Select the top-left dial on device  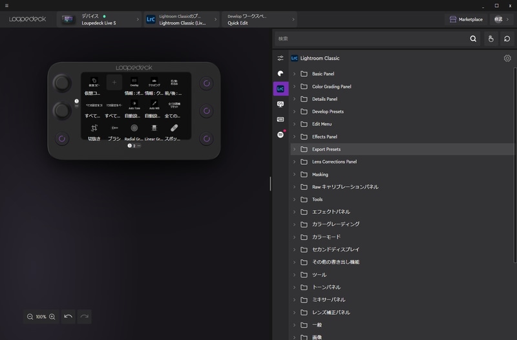[62, 83]
